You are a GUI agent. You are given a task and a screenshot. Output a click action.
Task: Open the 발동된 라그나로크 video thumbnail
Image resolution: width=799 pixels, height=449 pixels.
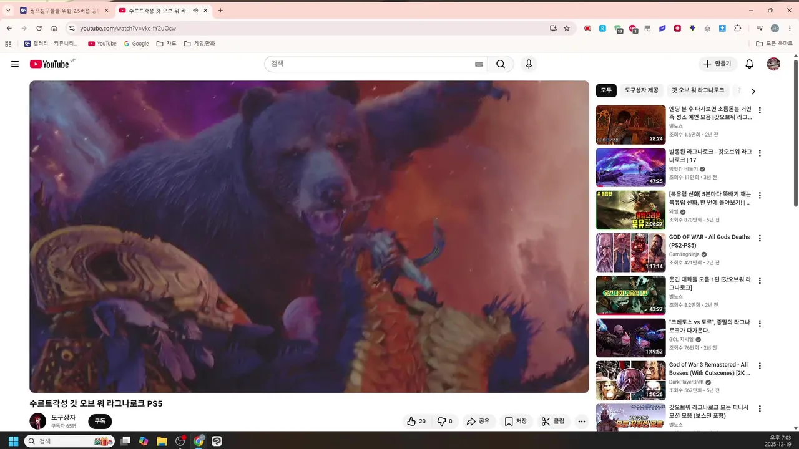click(630, 167)
